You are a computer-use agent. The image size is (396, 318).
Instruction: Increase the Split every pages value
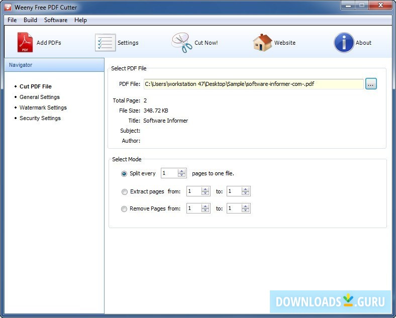(x=181, y=171)
